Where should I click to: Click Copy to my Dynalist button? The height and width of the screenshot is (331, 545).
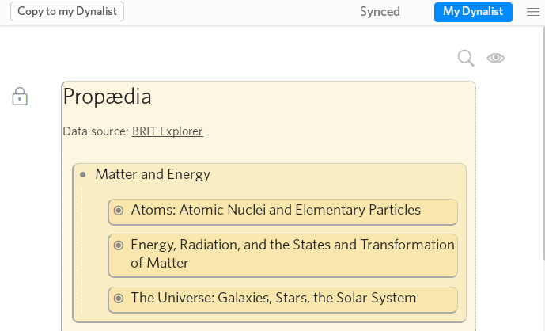[67, 12]
